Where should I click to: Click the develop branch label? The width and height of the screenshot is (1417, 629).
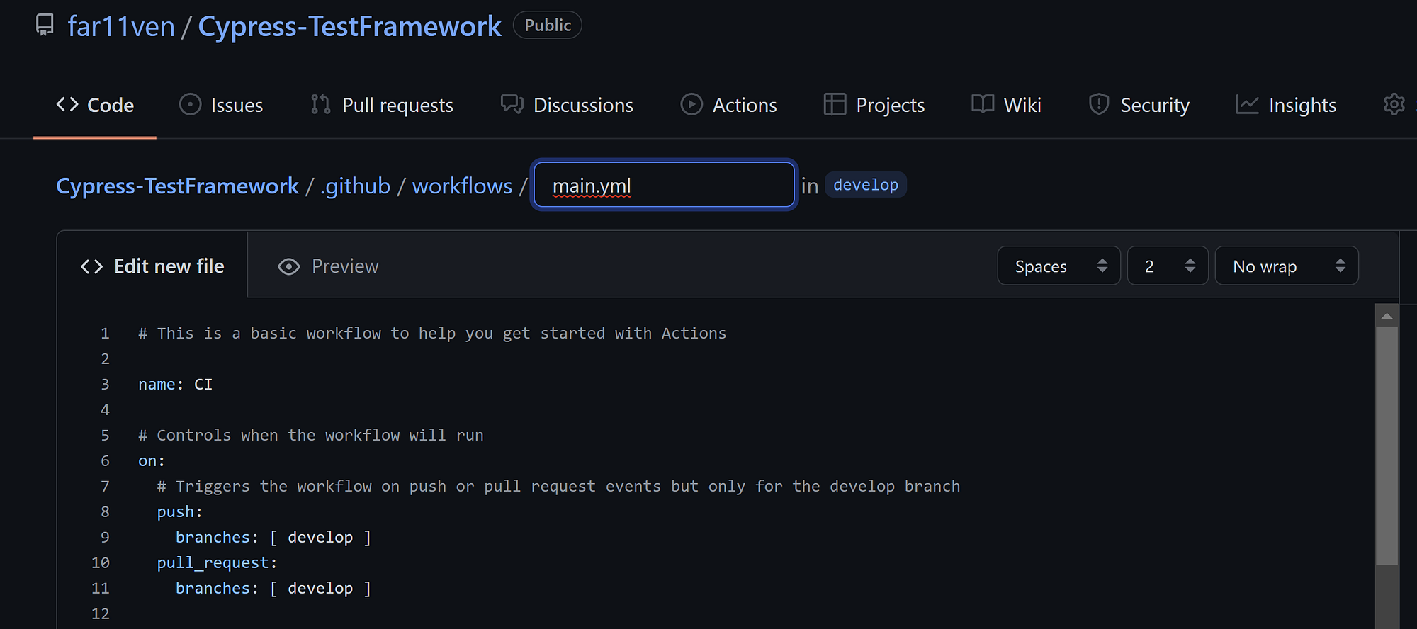[x=866, y=185]
